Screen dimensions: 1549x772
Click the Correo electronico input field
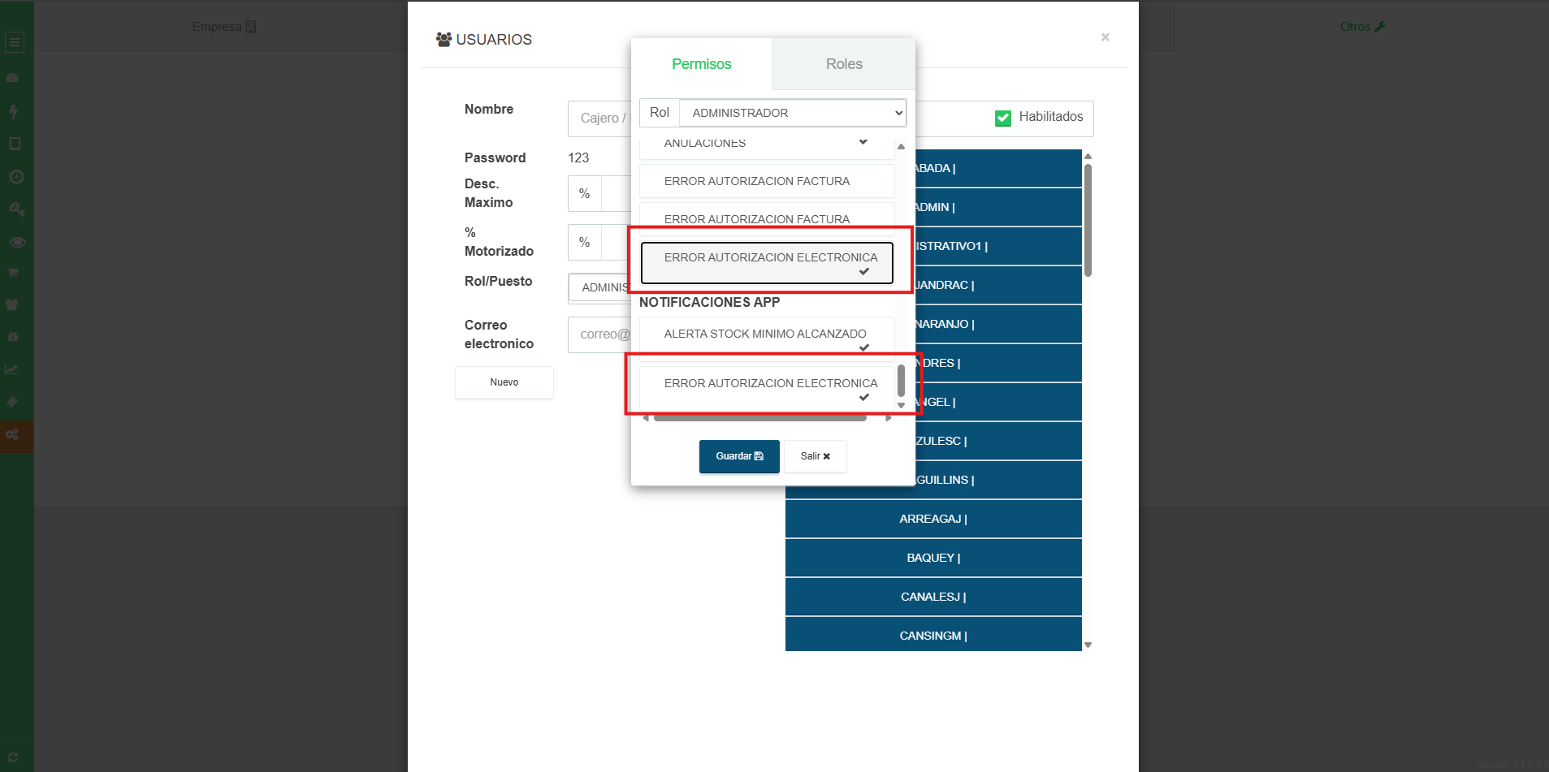[599, 334]
